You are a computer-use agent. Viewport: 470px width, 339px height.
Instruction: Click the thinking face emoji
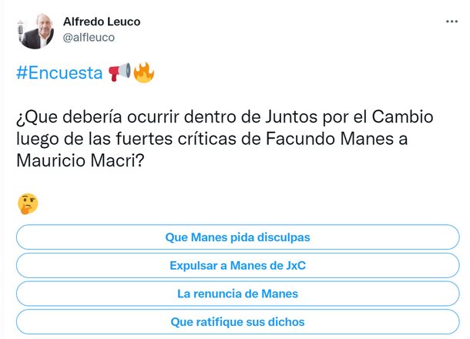28,203
